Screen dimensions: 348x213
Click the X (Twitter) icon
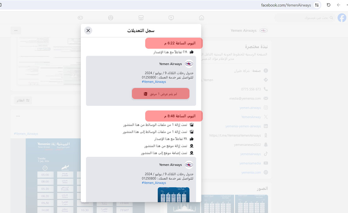(266, 117)
